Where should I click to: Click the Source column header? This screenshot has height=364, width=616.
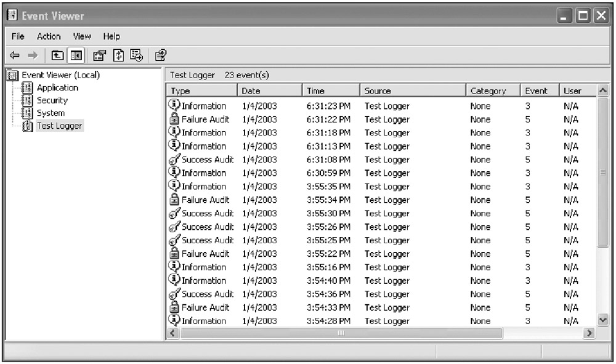pyautogui.click(x=411, y=91)
